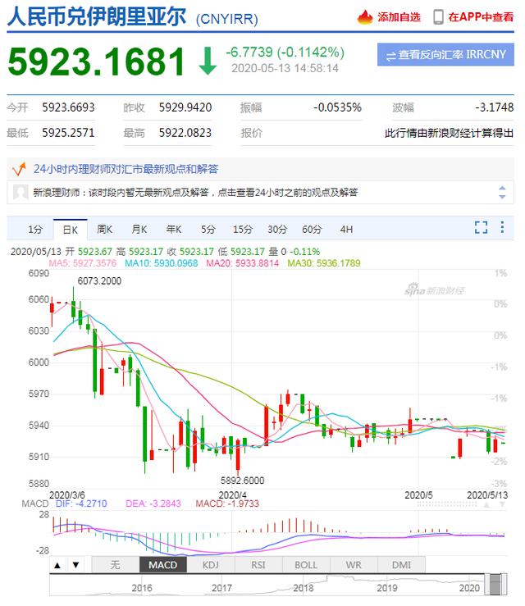Click the 2020-05-13 14:58:14 timestamp
Screen dimensions: 525x606
click(x=285, y=68)
